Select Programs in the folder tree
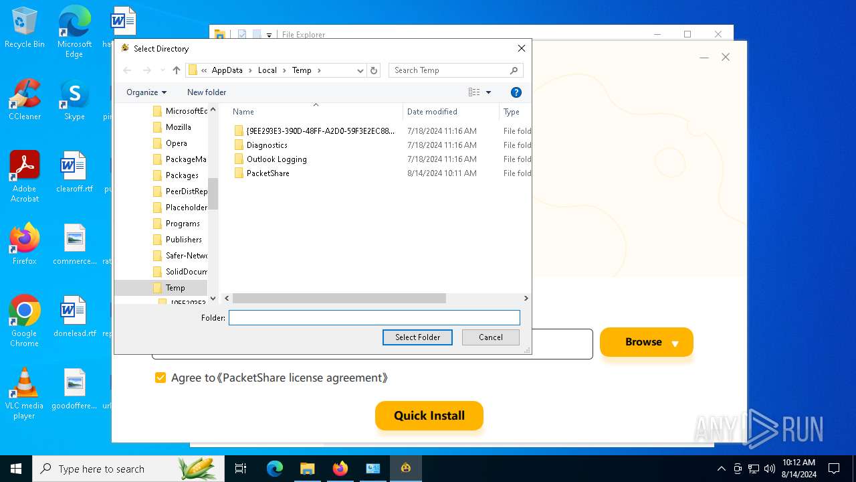The image size is (856, 482). coord(183,224)
